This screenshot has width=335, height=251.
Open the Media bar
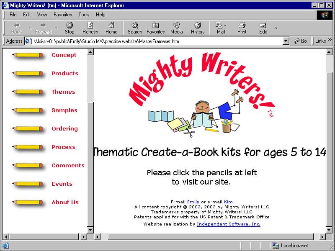pyautogui.click(x=176, y=28)
